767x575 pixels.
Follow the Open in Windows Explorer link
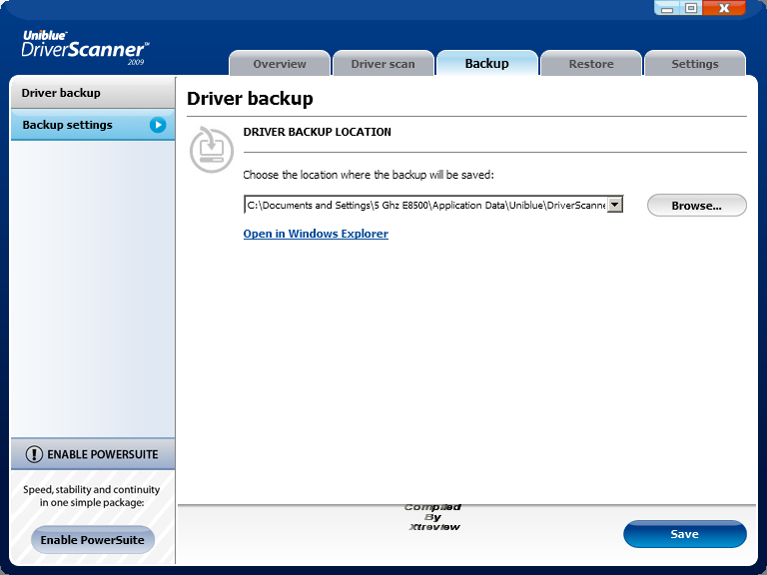[316, 234]
